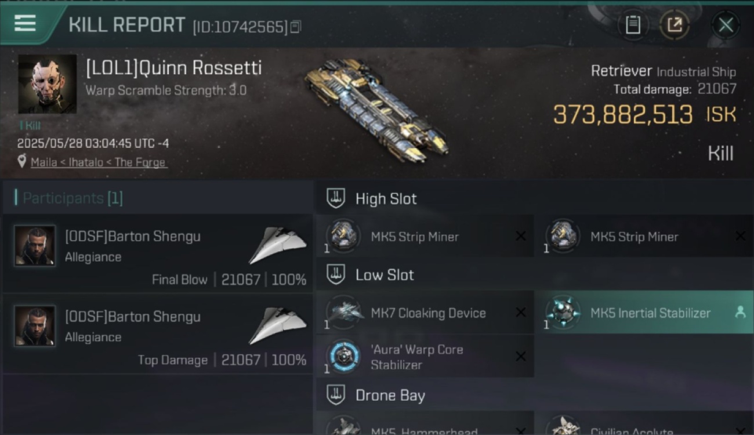
Task: Click the share export icon
Action: tap(675, 25)
